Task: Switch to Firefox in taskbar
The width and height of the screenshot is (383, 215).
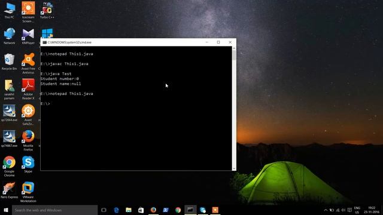Action: (x=153, y=210)
